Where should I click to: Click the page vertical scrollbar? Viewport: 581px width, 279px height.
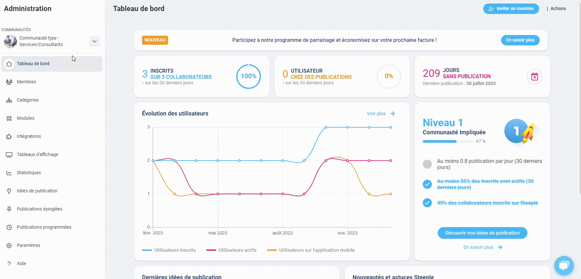[x=579, y=97]
